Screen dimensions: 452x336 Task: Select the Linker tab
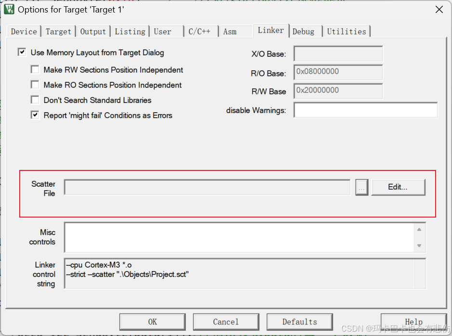point(271,30)
